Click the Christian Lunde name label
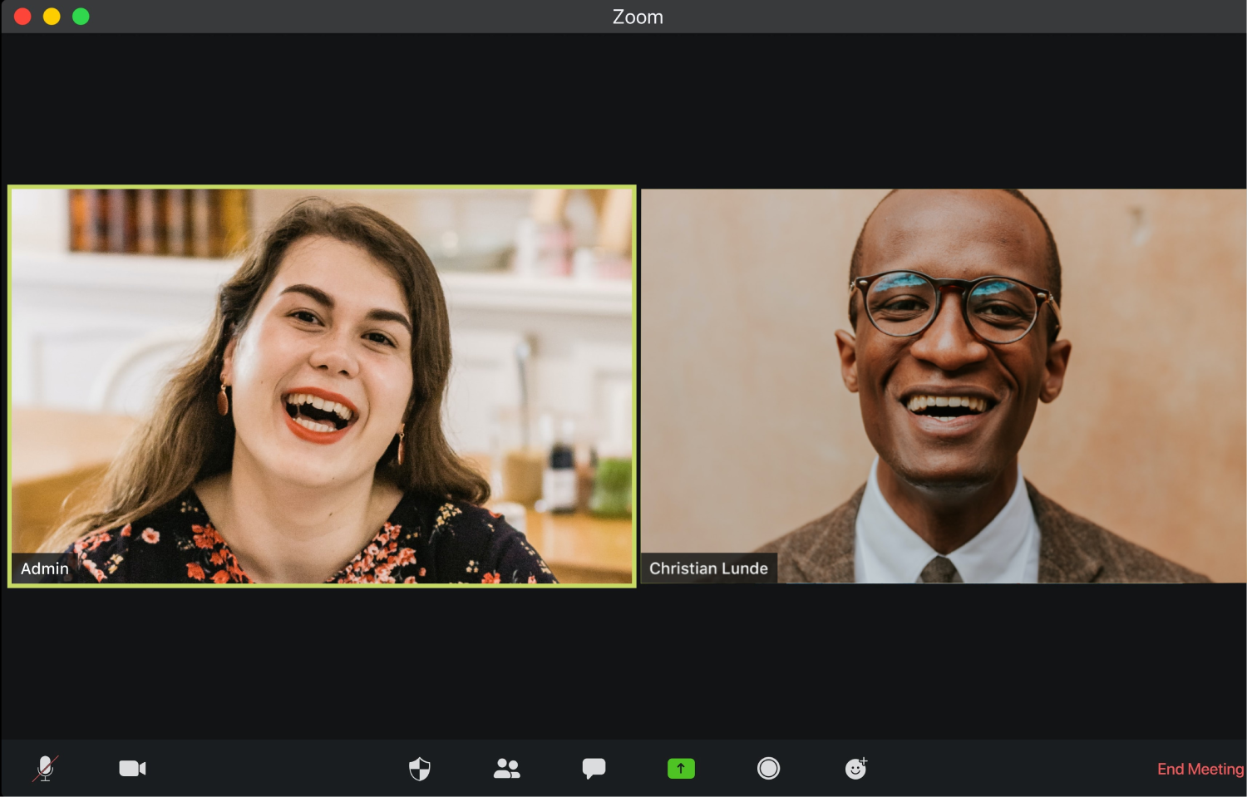Image resolution: width=1247 pixels, height=797 pixels. click(708, 568)
